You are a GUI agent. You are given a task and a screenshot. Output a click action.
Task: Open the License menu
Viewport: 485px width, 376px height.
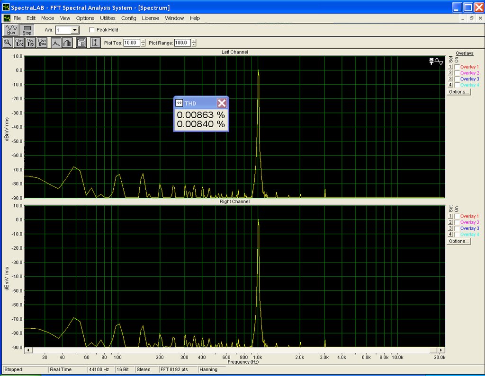point(150,18)
